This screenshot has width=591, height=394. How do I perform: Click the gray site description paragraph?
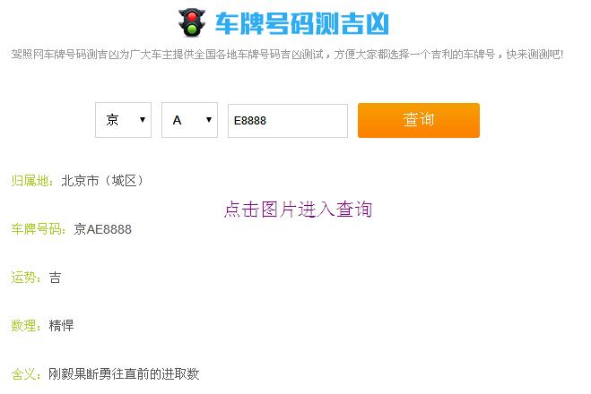click(287, 55)
